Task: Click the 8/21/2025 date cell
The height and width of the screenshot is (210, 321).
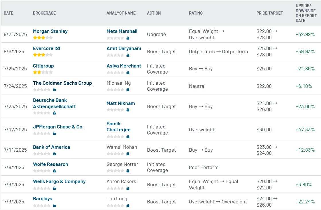Action: pos(15,34)
